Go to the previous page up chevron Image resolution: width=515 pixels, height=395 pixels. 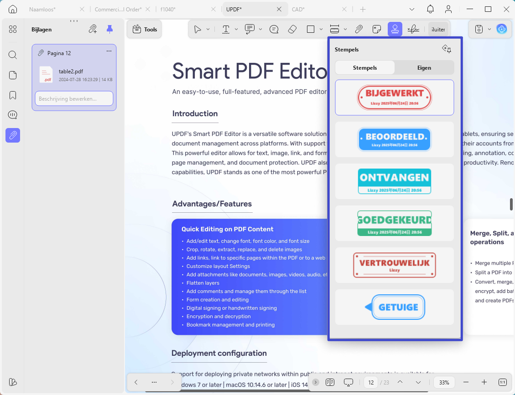pyautogui.click(x=400, y=382)
